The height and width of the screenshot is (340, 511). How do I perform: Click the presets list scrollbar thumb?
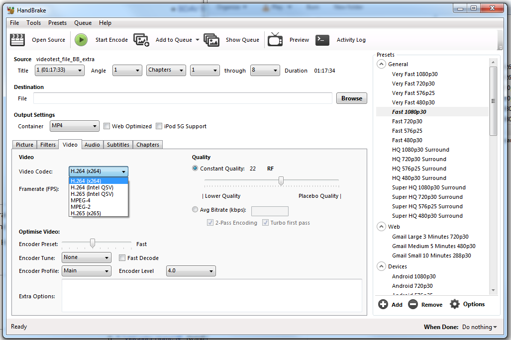pyautogui.click(x=493, y=101)
